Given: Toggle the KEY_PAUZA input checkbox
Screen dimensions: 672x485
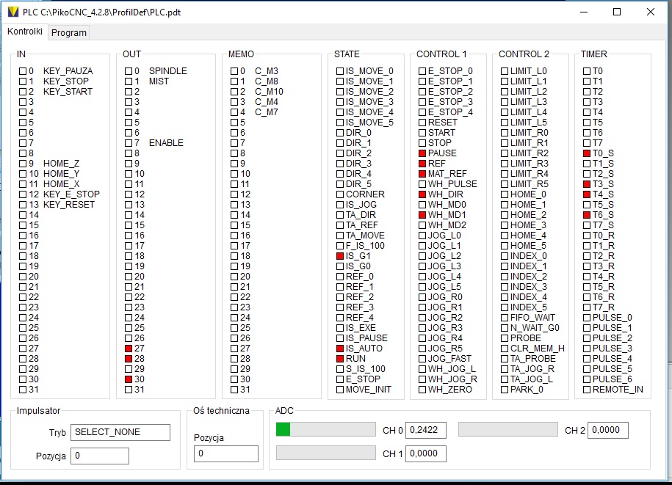Looking at the screenshot, I should click(23, 71).
